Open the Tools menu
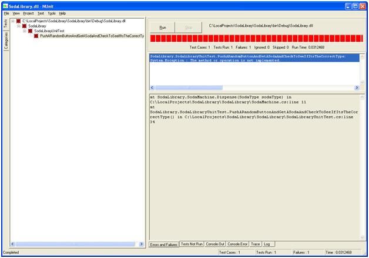369x258 pixels. point(52,14)
